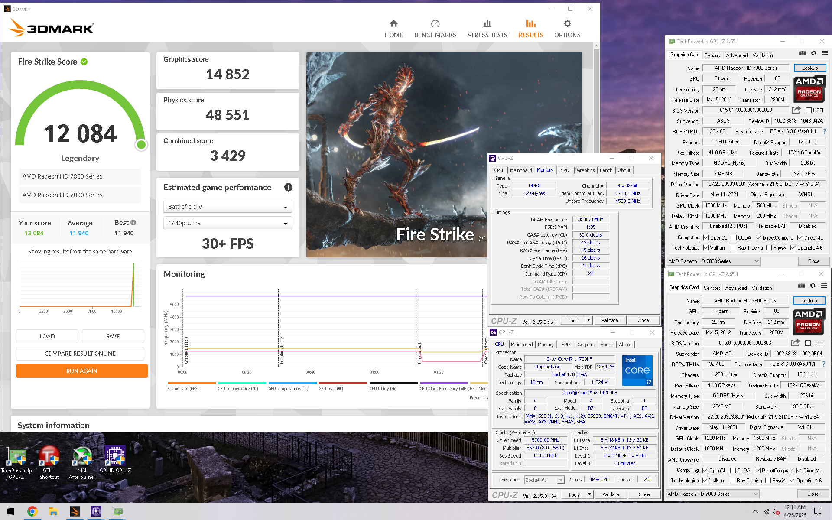Toggle the UEFI checkbox in upper GPU-Z

(809, 110)
